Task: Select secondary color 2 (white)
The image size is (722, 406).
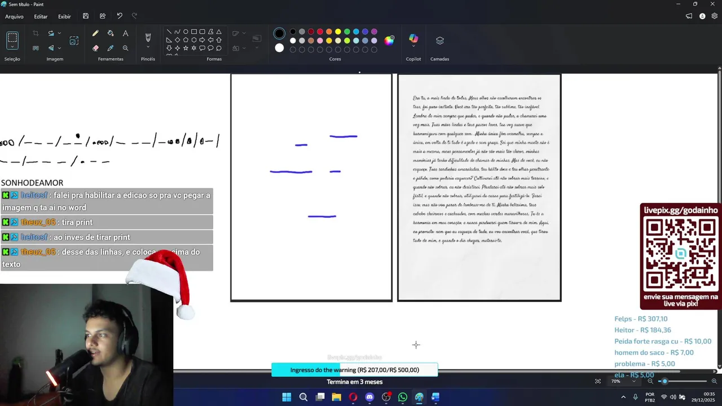Action: pyautogui.click(x=279, y=48)
